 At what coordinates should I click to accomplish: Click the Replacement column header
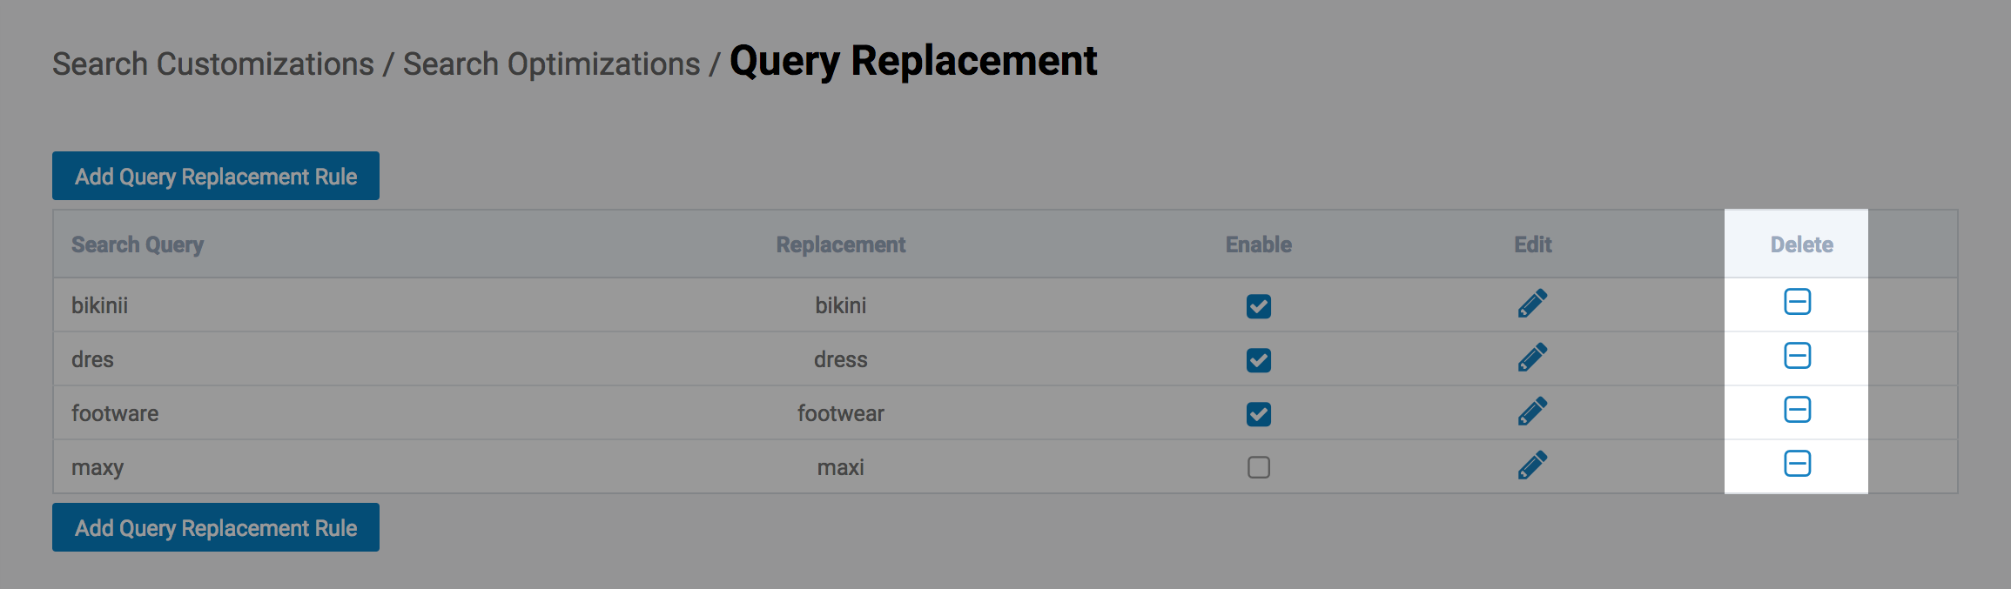click(840, 245)
